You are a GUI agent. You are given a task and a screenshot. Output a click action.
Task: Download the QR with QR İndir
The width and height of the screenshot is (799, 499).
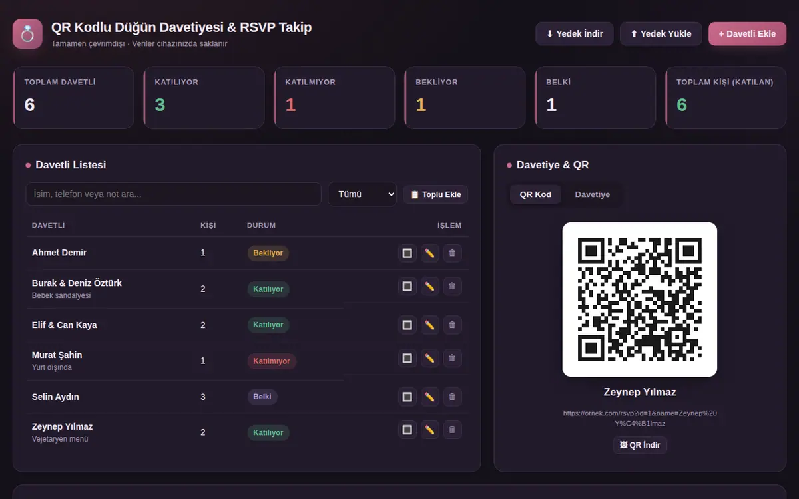click(x=640, y=445)
